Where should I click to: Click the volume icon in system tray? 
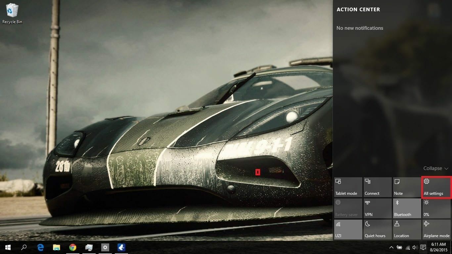(415, 247)
